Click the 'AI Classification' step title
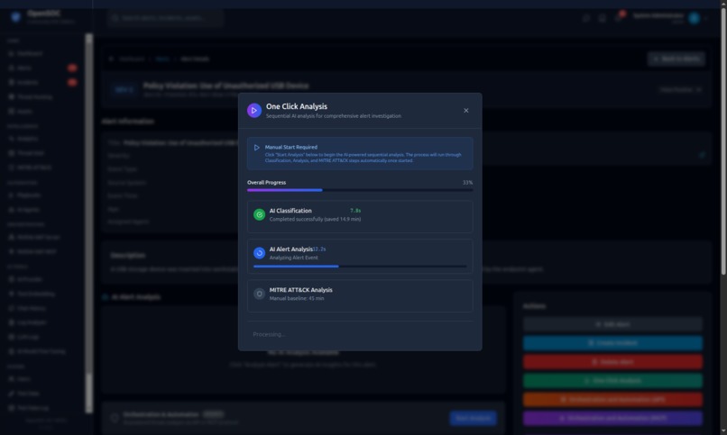The height and width of the screenshot is (435, 727). (x=290, y=211)
